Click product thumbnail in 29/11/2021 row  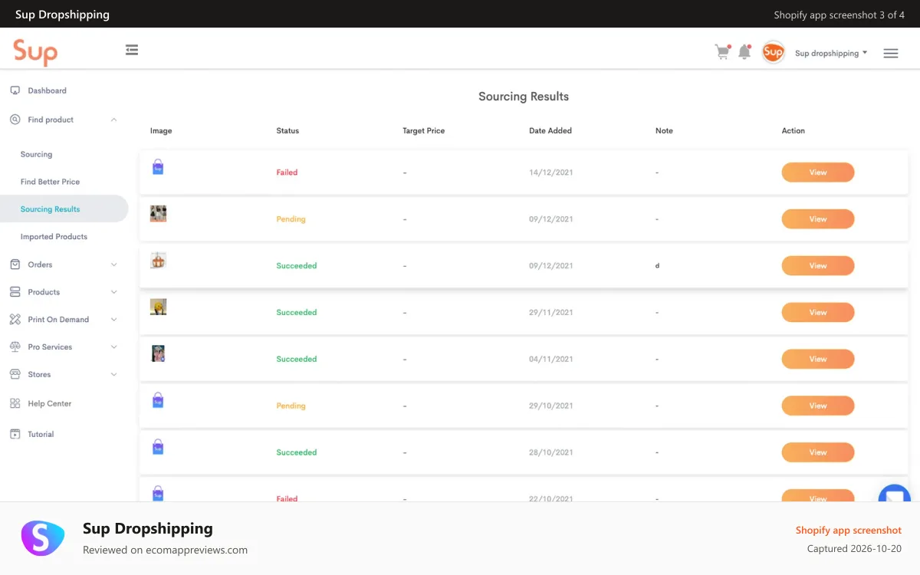point(158,307)
